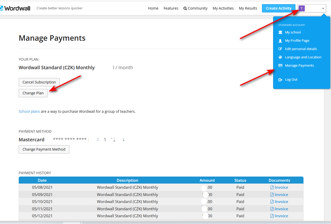331x224 pixels.
Task: Click the Log Out arrow icon
Action: coord(280,80)
